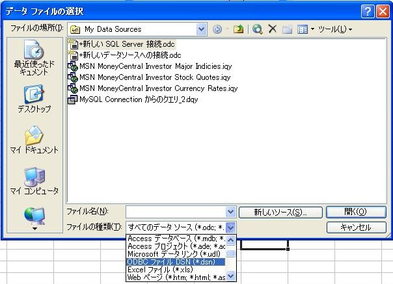Open the ツール(L) menu

[335, 29]
